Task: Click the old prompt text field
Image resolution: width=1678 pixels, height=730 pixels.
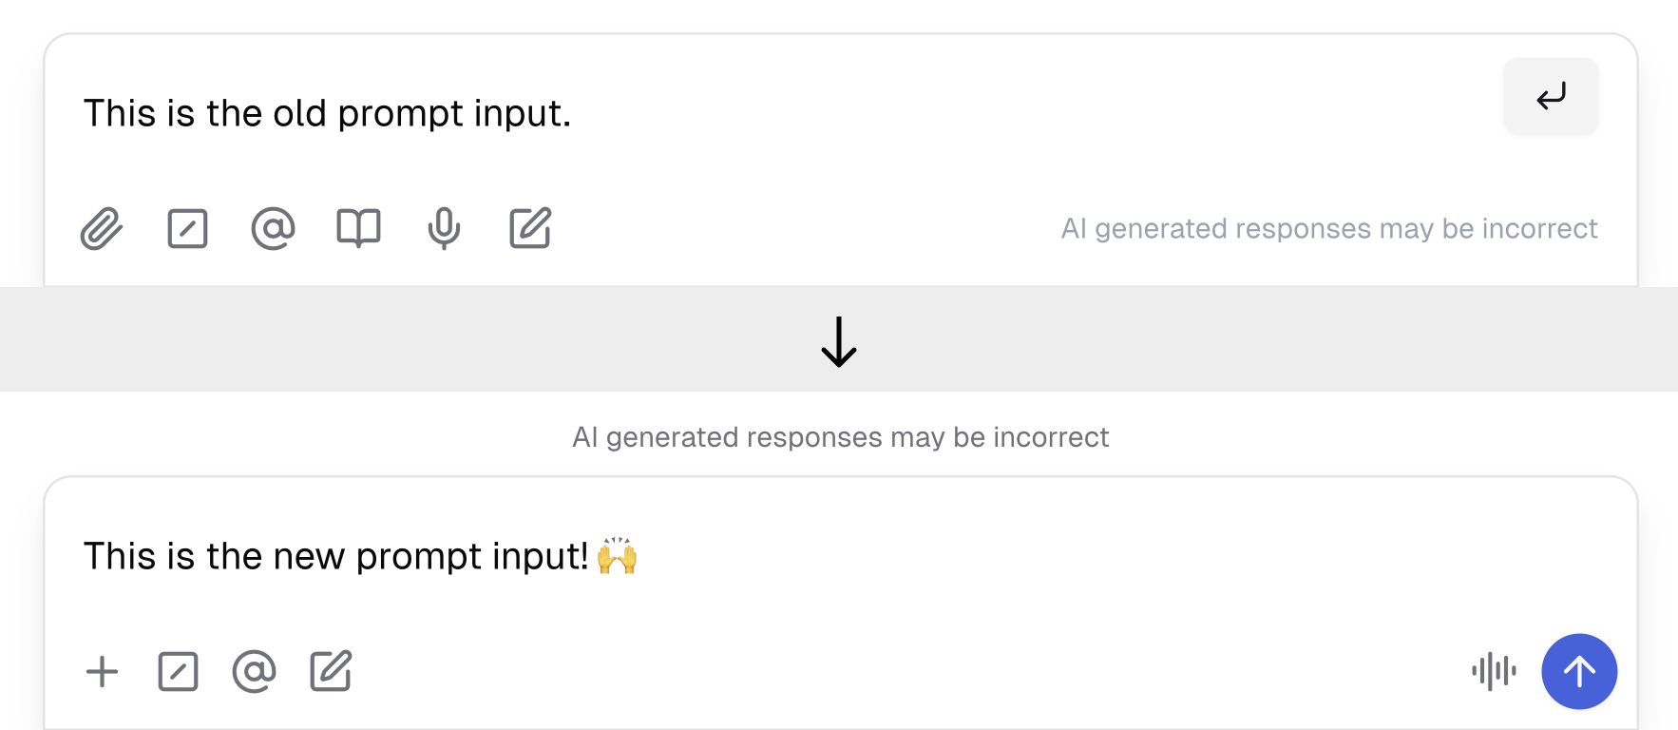Action: tap(327, 113)
